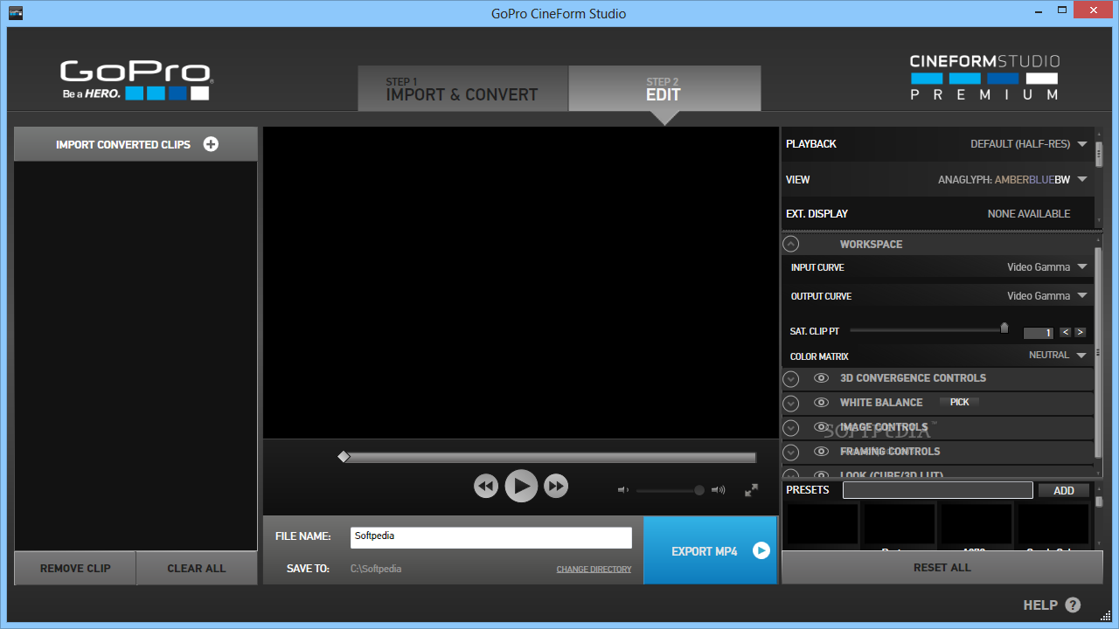Click the app icon in the title bar
Image resolution: width=1119 pixels, height=629 pixels.
click(x=16, y=13)
